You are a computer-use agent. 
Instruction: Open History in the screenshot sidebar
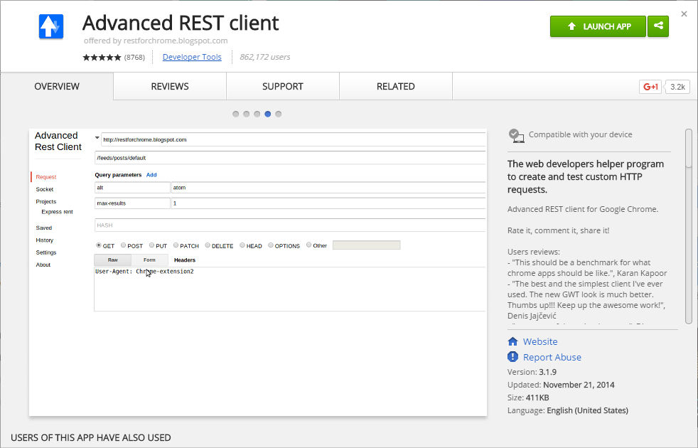tap(45, 240)
